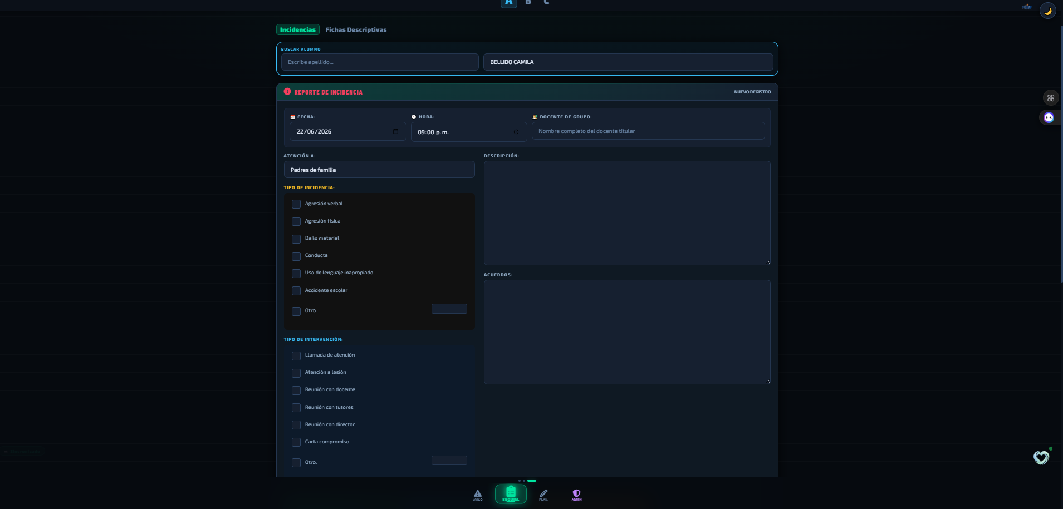Select the Incidencias tab

pos(298,29)
